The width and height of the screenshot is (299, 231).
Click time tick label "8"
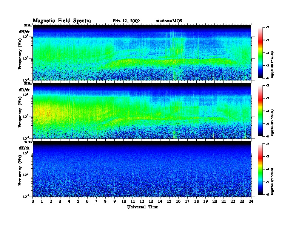(105, 201)
